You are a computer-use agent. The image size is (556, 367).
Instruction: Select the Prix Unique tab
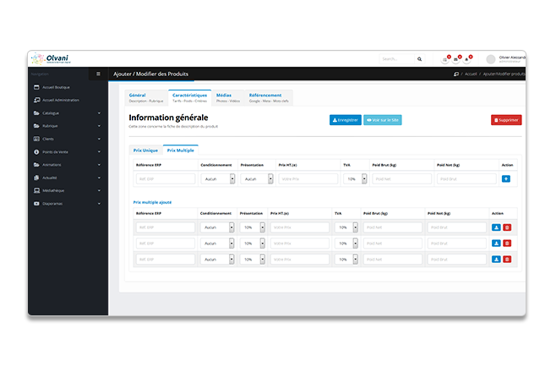[x=145, y=151]
